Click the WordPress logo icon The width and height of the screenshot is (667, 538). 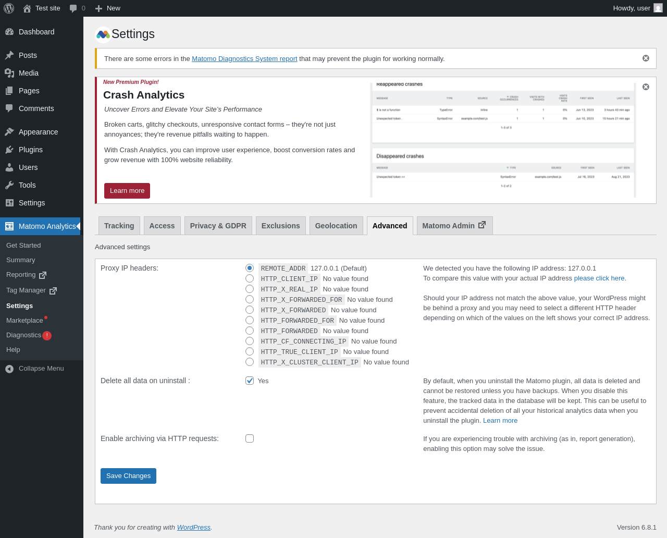9,8
